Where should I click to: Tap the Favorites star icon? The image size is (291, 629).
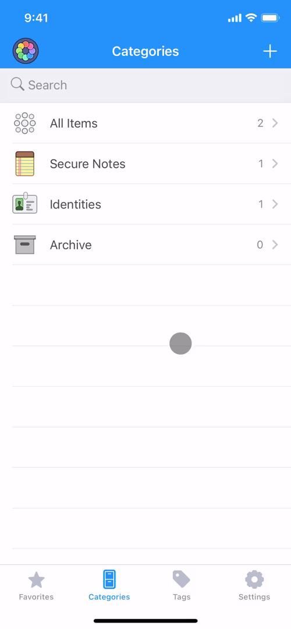pyautogui.click(x=36, y=579)
